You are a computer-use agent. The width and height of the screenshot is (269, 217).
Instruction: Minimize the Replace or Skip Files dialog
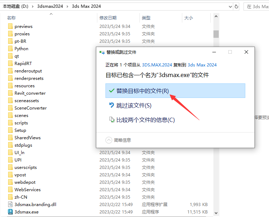[x=214, y=52]
